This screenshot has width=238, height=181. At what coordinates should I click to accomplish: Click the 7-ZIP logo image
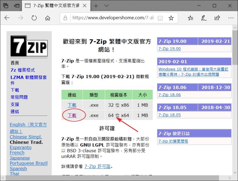(x=29, y=46)
